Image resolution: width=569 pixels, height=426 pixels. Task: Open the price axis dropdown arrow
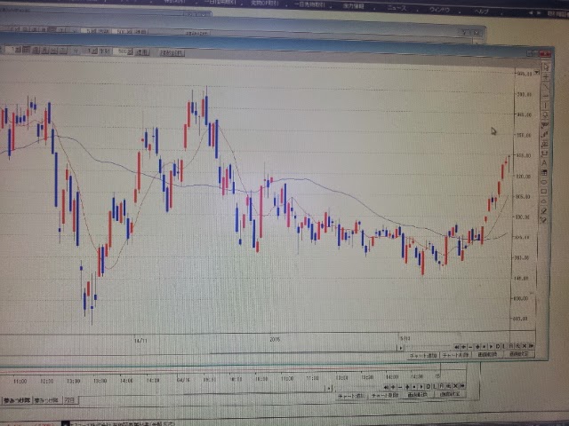[x=537, y=73]
